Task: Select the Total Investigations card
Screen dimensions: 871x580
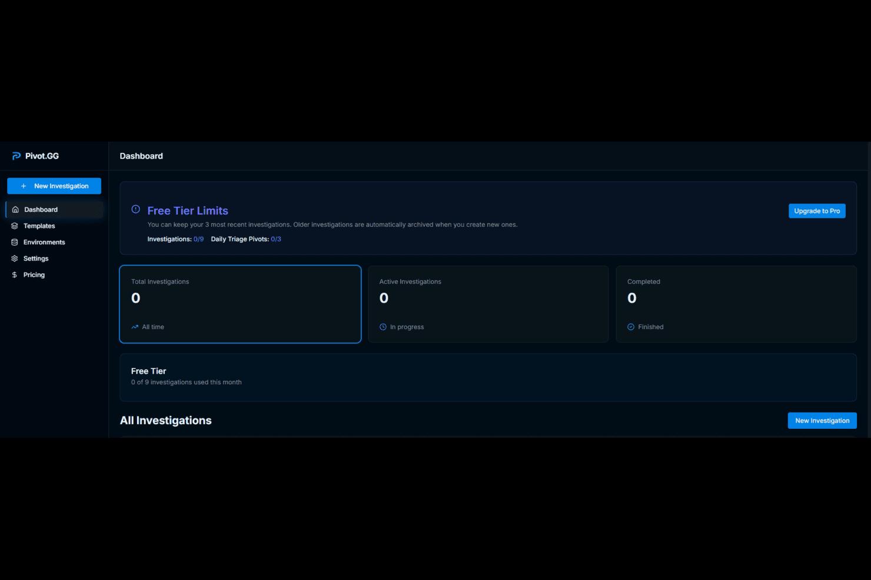Action: 240,304
